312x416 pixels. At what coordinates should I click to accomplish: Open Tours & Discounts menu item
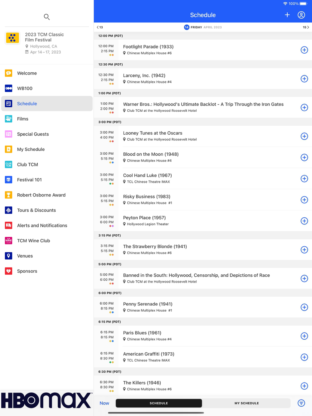pyautogui.click(x=47, y=210)
